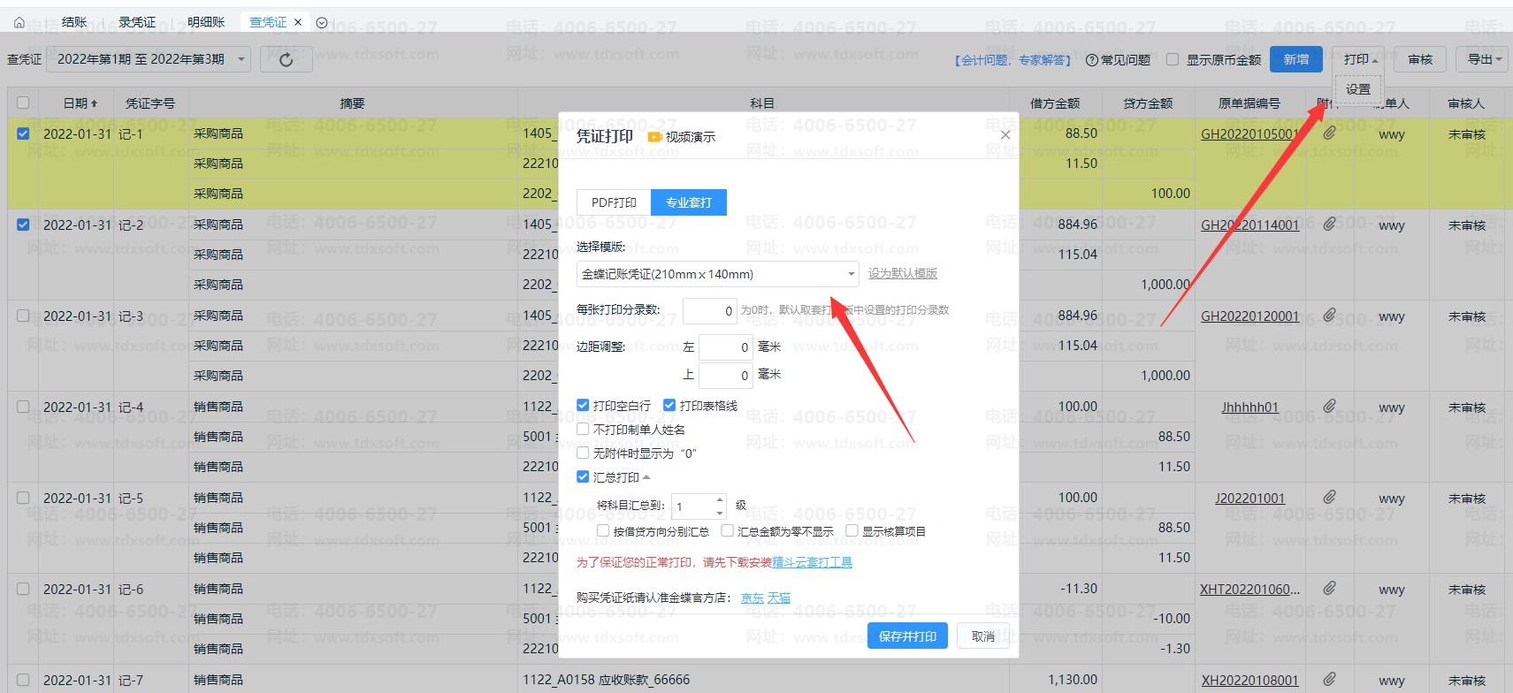Open the 设为默认模版 link
Screen dimensions: 1513x693
pos(902,274)
